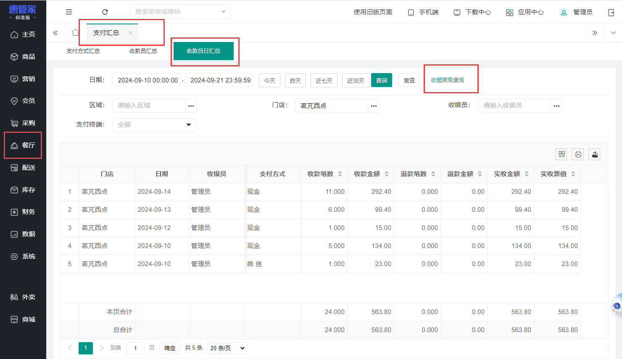This screenshot has width=622, height=359.
Task: Open 采购 sidebar menu
Action: [x=23, y=123]
